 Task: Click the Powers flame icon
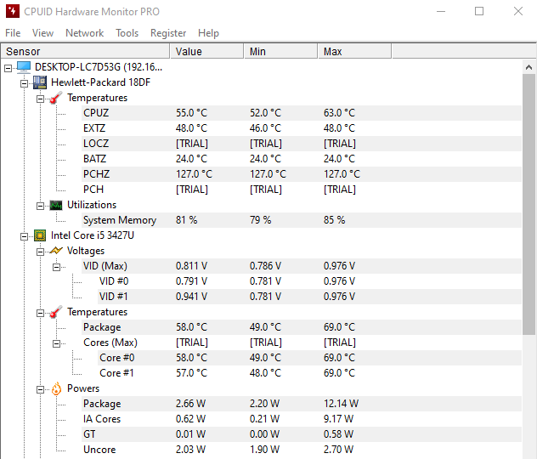pos(56,388)
